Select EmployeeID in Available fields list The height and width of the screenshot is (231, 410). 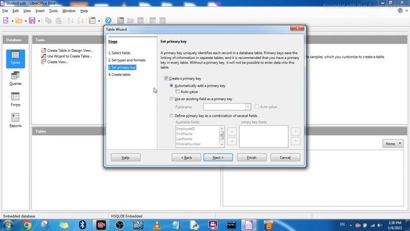coord(186,128)
